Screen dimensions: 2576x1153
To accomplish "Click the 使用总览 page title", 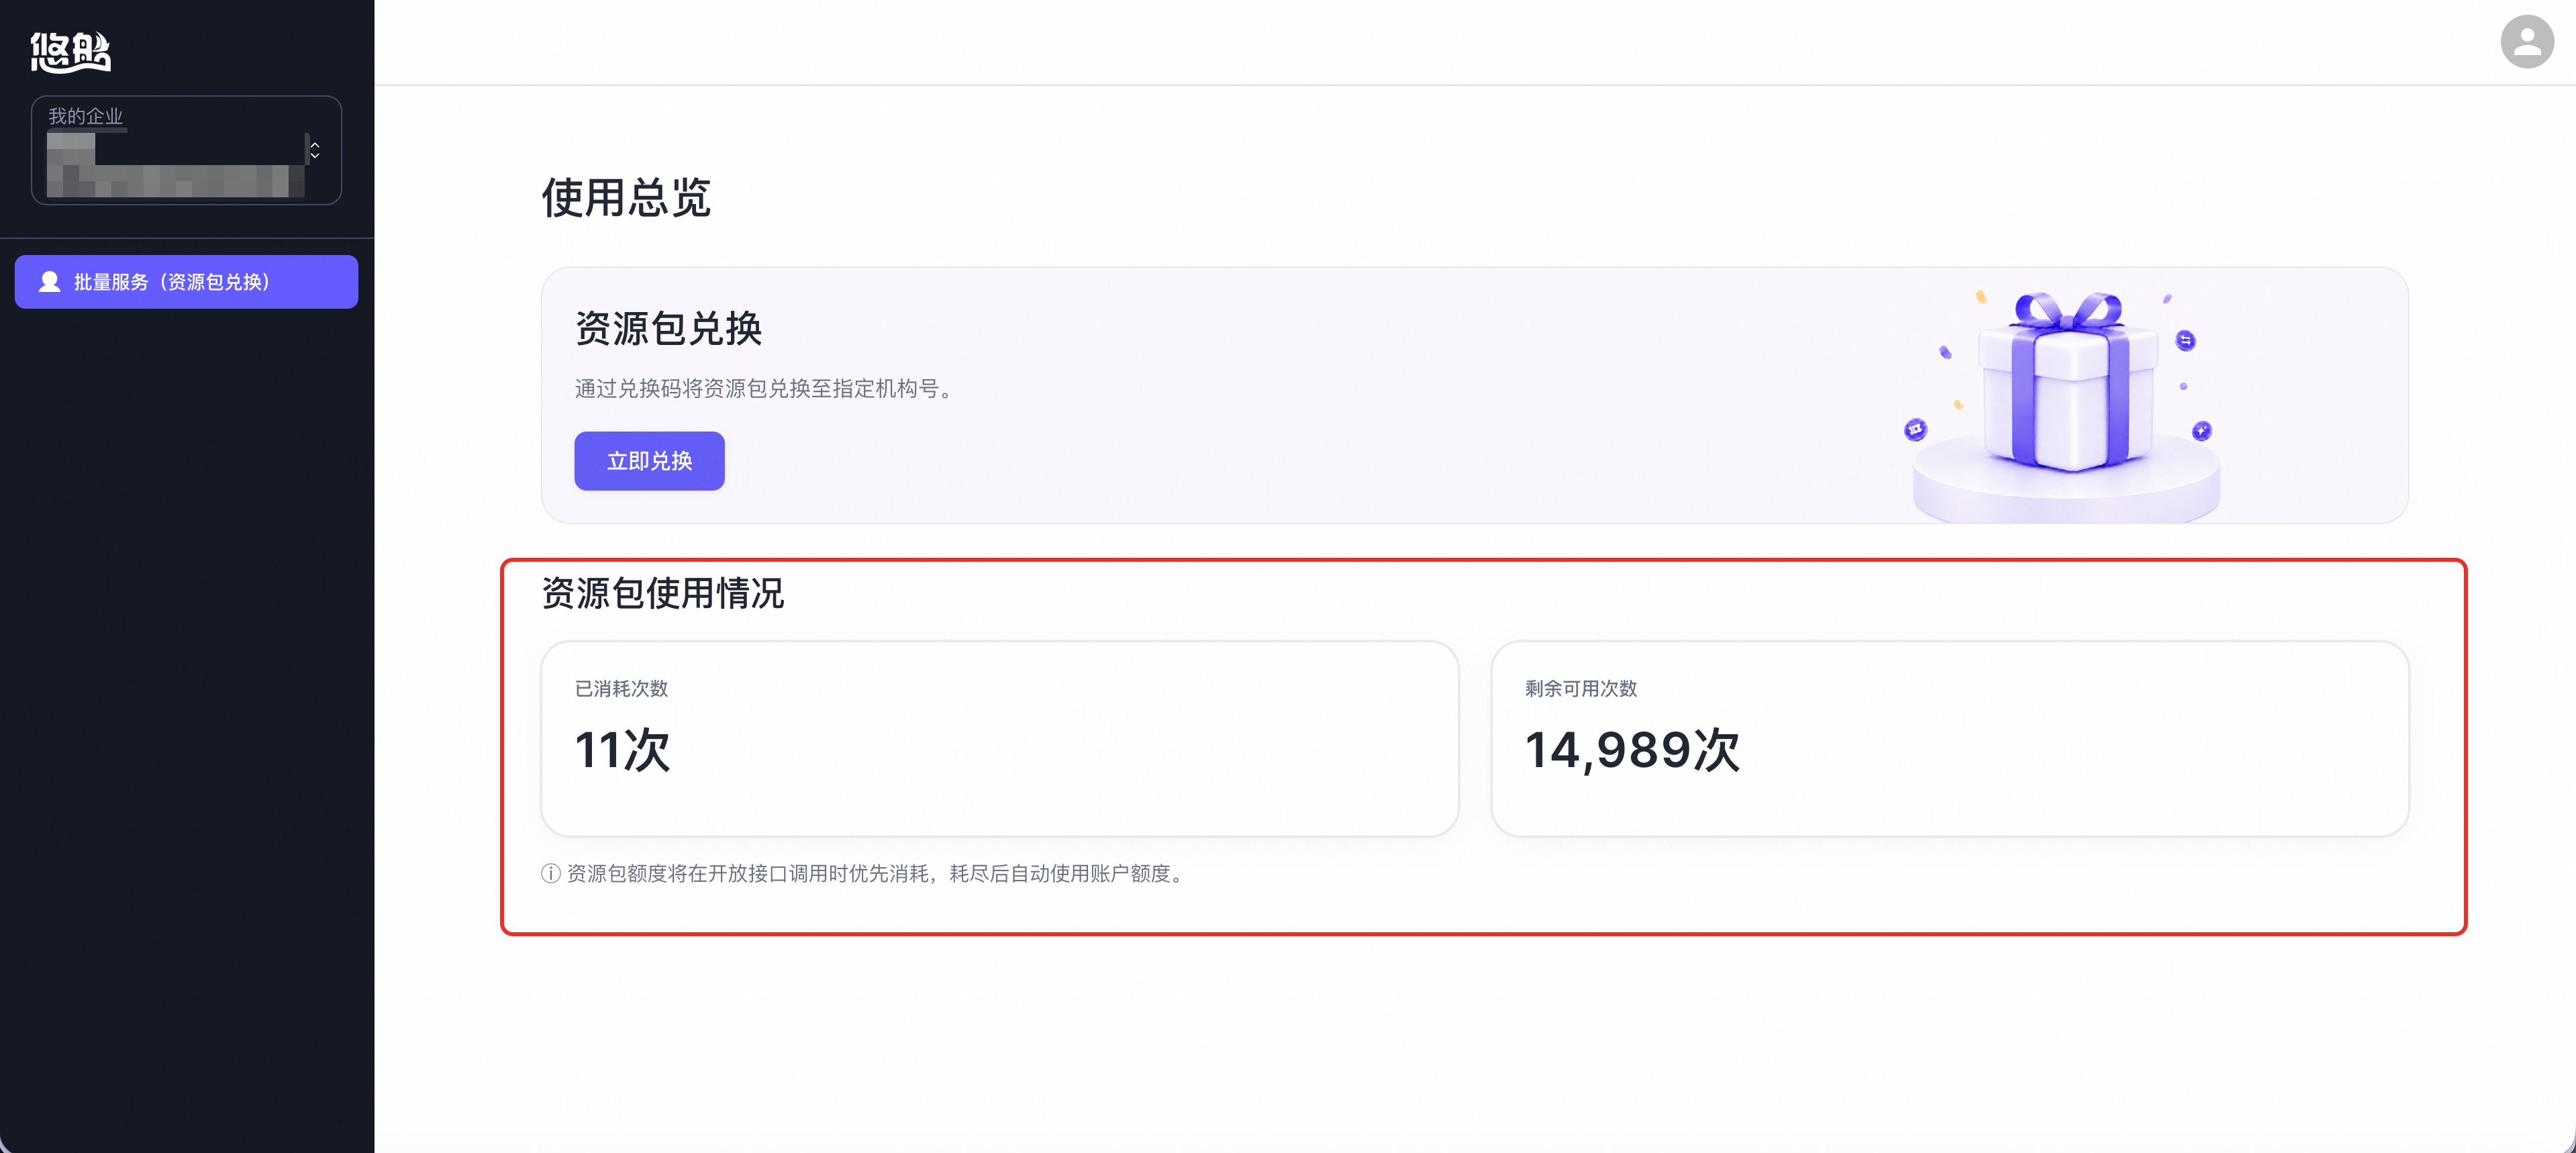I will click(626, 197).
